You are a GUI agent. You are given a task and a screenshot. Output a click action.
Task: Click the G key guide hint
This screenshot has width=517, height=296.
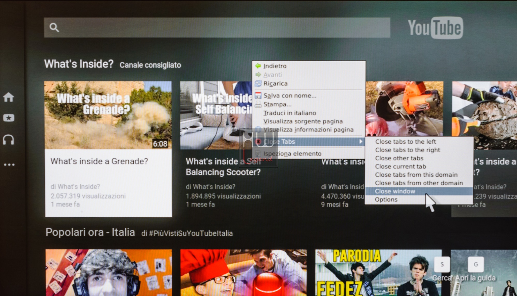[x=476, y=264]
